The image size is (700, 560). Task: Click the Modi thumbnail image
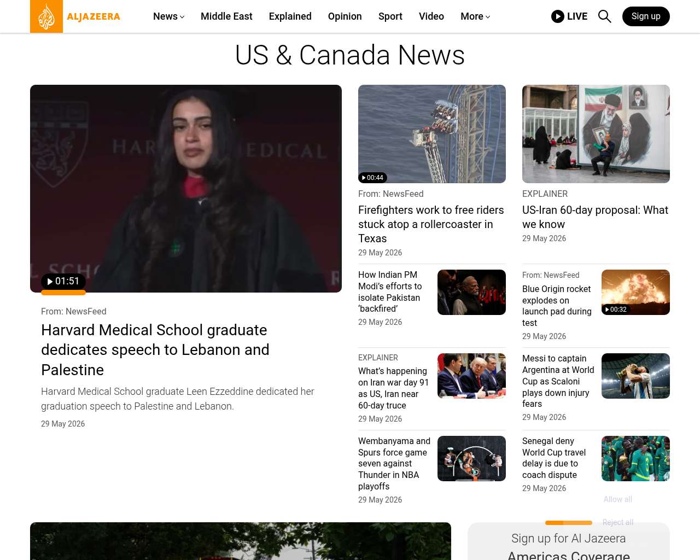tap(471, 292)
